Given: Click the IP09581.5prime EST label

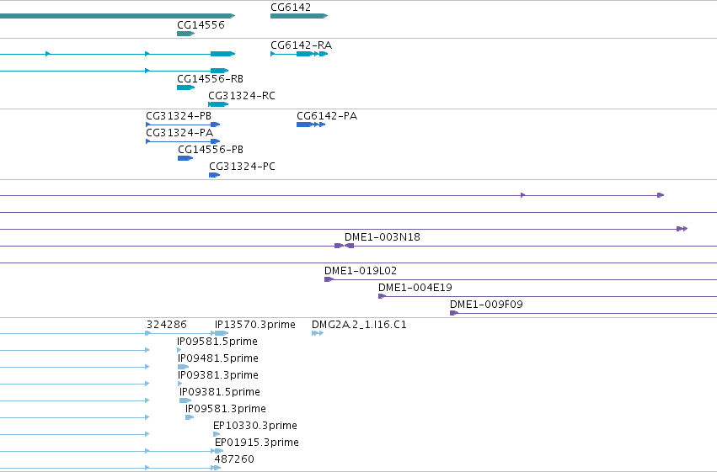Looking at the screenshot, I should [217, 342].
